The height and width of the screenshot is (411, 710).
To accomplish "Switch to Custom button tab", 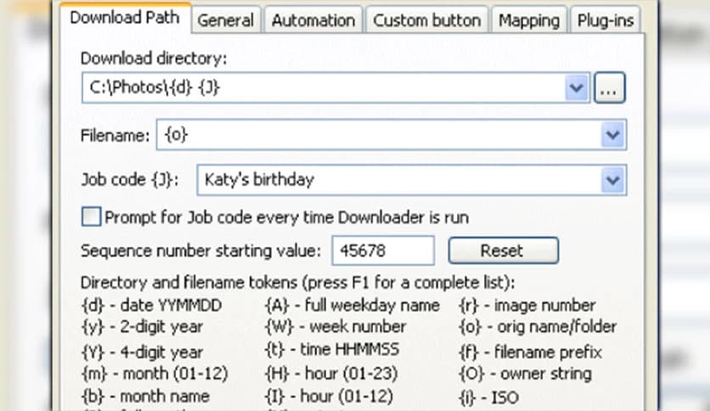I will 426,20.
